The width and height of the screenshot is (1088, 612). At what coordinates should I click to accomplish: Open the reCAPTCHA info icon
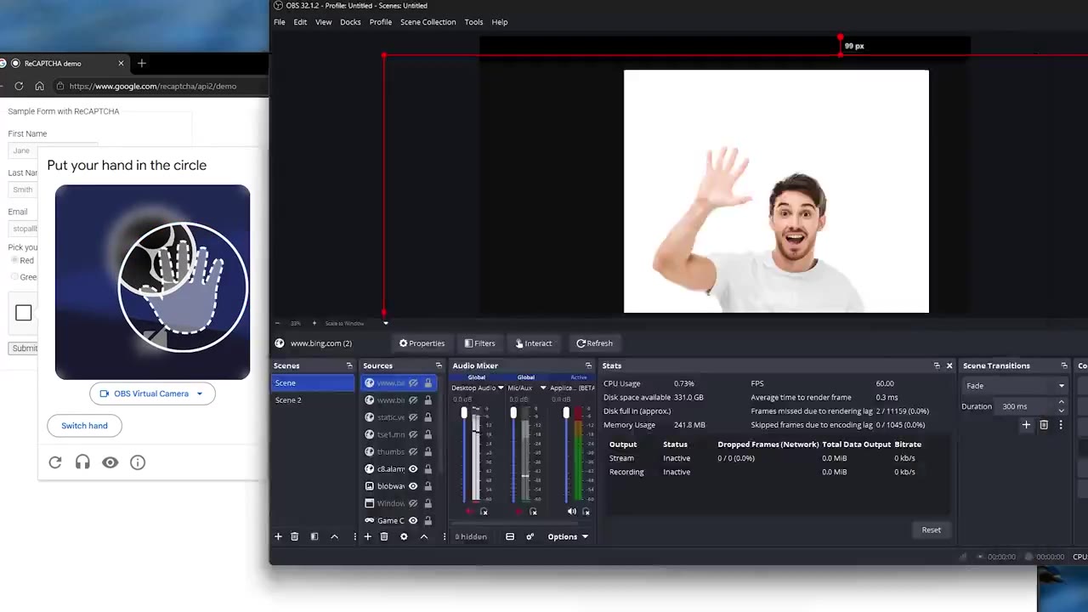tap(138, 462)
